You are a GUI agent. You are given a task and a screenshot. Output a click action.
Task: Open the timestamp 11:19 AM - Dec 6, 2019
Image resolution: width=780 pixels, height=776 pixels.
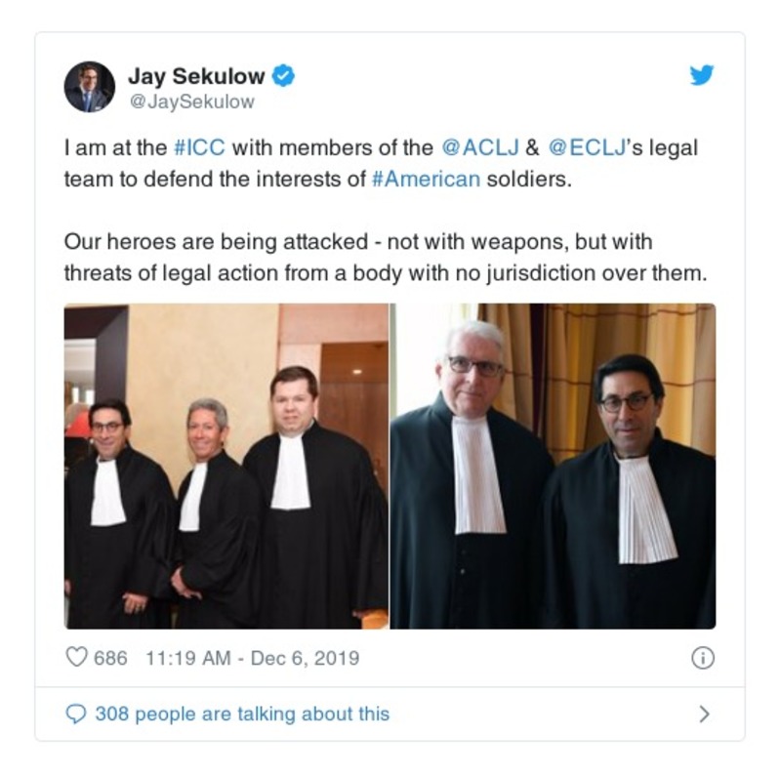(252, 658)
